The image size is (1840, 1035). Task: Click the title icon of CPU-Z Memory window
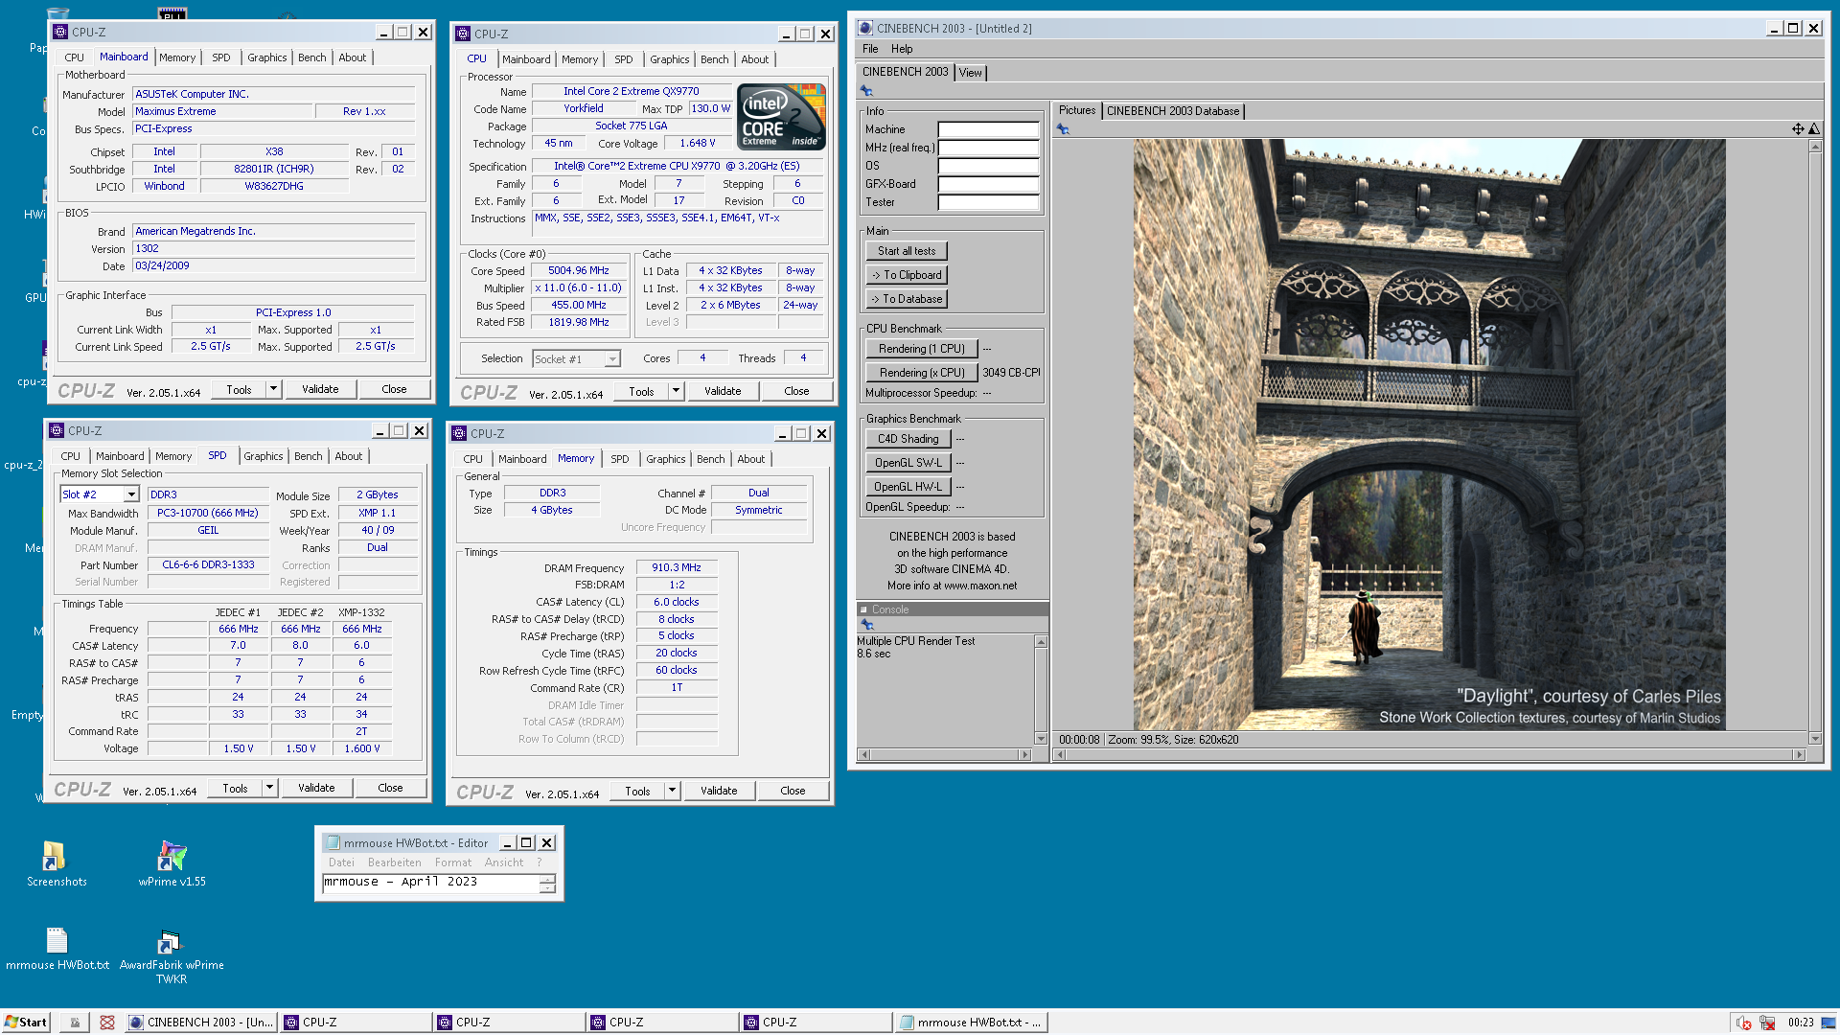(x=459, y=433)
